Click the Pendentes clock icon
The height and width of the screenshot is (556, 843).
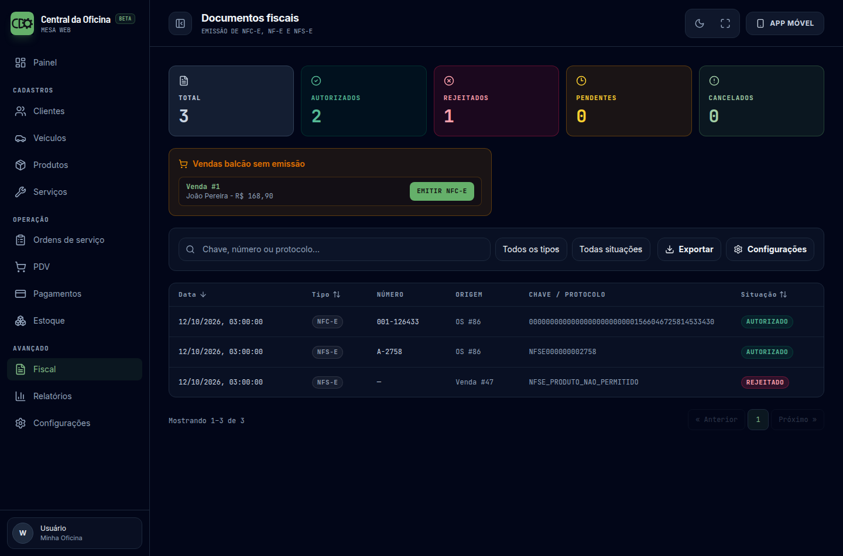pyautogui.click(x=581, y=81)
